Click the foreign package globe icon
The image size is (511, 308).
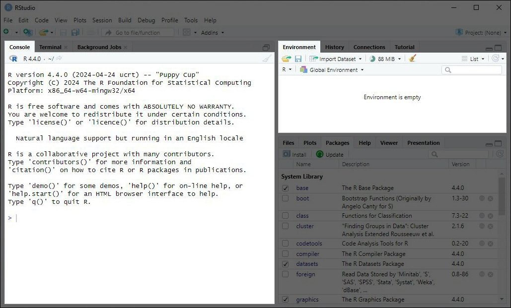click(x=482, y=274)
